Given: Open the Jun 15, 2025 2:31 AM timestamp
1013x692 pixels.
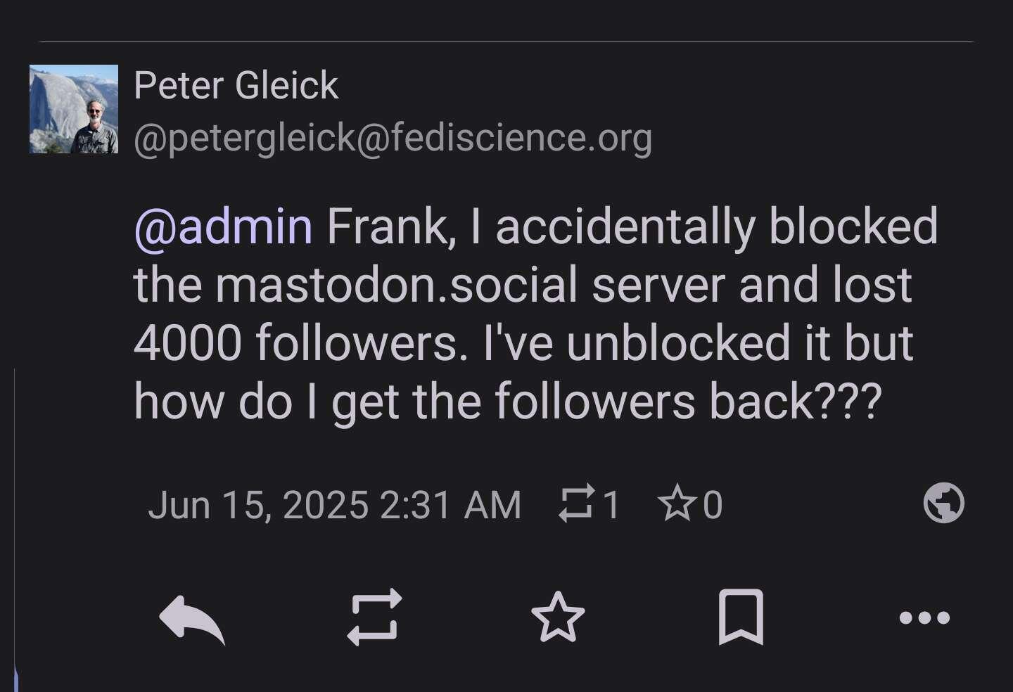Looking at the screenshot, I should (335, 505).
